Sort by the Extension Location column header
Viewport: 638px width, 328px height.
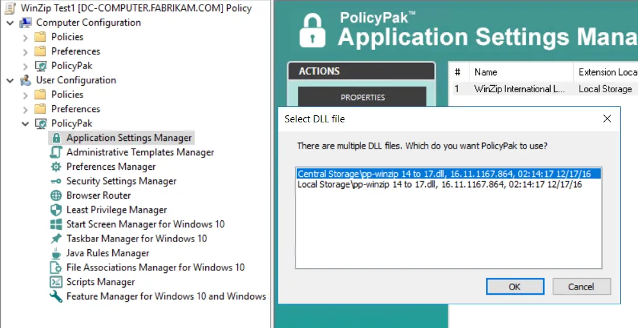606,72
